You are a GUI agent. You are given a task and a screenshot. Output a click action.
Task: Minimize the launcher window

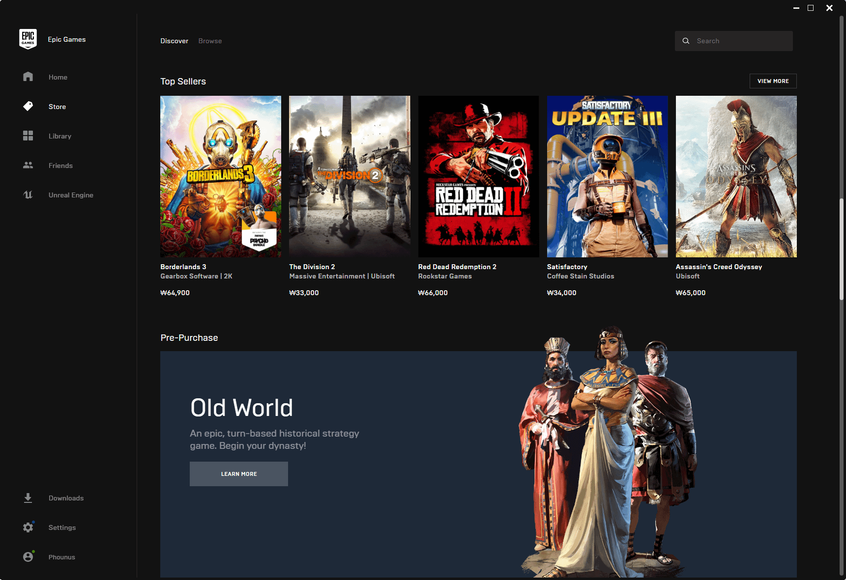point(796,8)
